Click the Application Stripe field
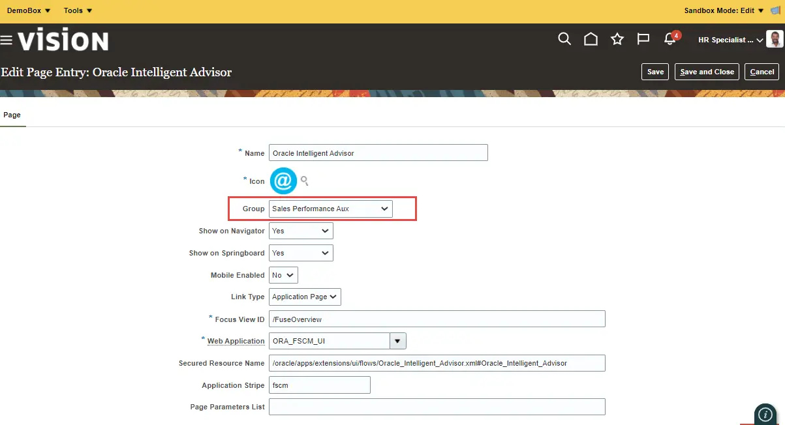Viewport: 785px width, 425px height. 320,385
